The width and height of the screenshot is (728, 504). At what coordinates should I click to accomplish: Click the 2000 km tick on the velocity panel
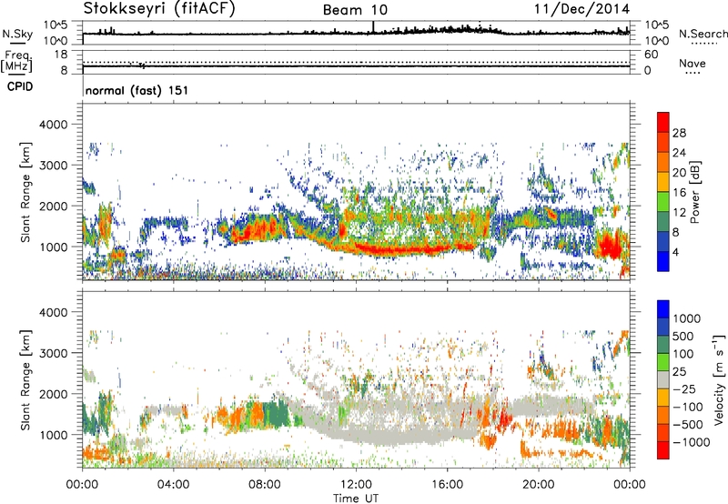[53, 394]
